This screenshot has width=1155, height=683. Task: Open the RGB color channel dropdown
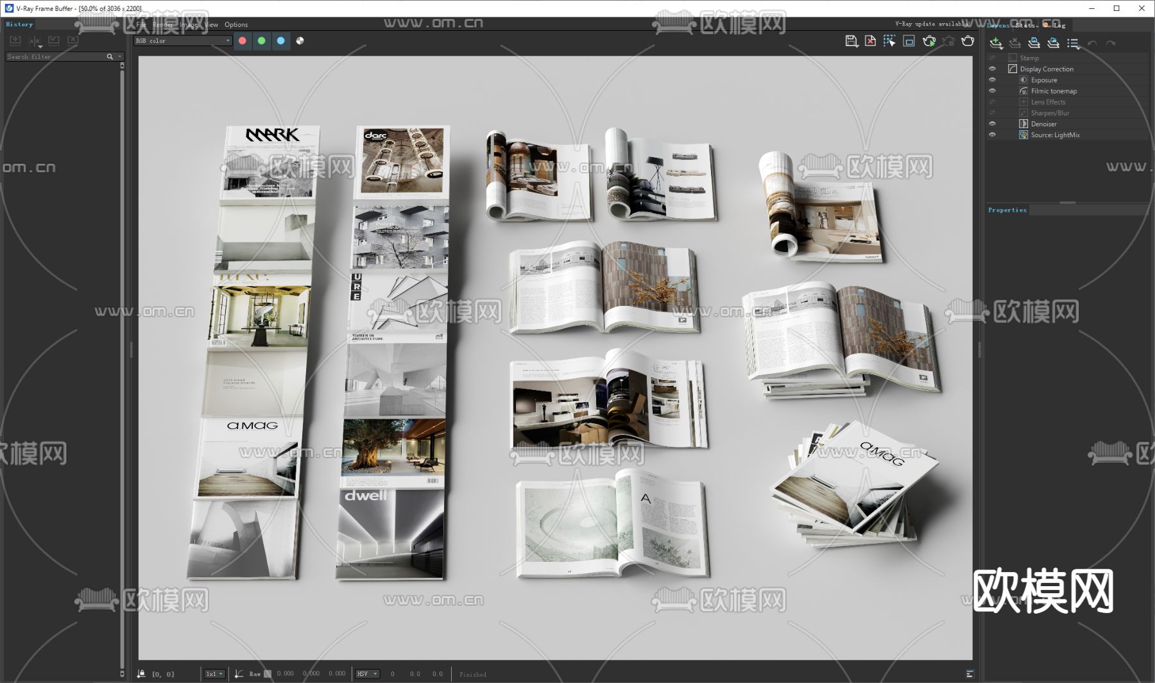coord(183,40)
